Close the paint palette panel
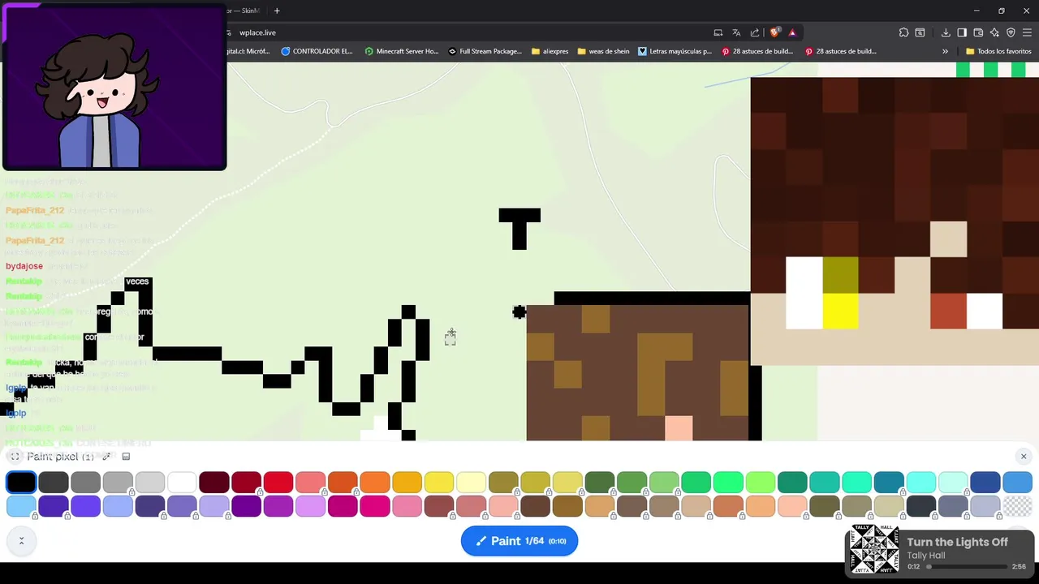The image size is (1039, 584). point(1024,457)
